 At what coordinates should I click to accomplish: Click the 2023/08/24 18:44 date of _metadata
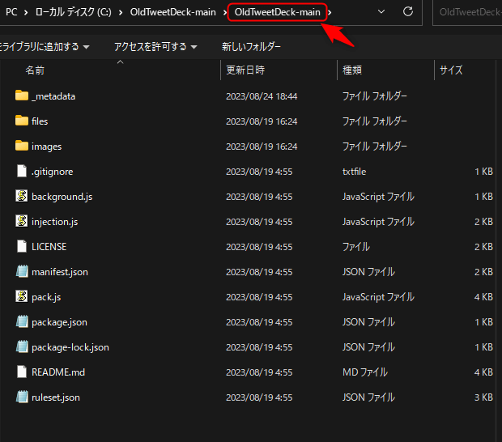pos(262,96)
